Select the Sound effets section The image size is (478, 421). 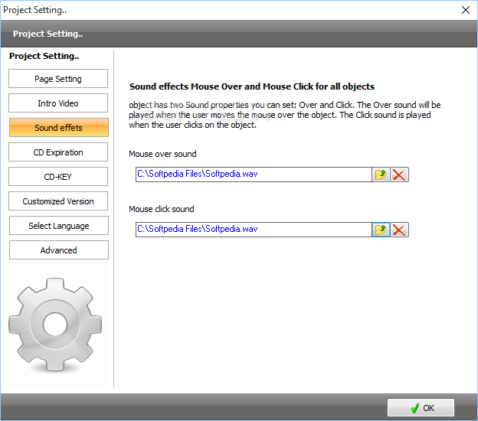(x=58, y=128)
